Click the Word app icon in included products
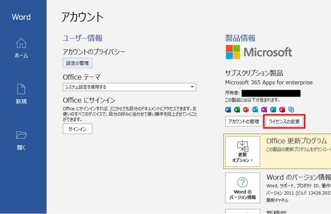The width and height of the screenshot is (331, 214). [x=228, y=109]
